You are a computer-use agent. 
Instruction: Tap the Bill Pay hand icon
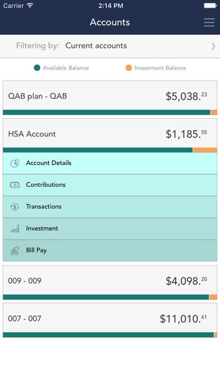click(x=15, y=251)
